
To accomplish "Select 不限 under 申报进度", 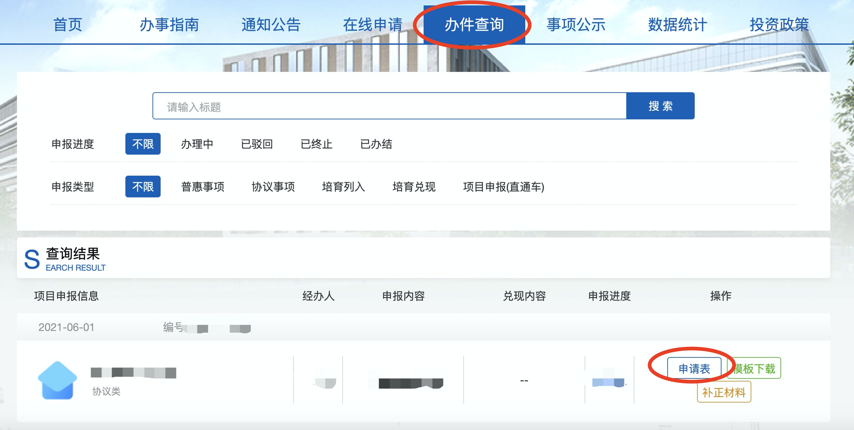I will [143, 144].
